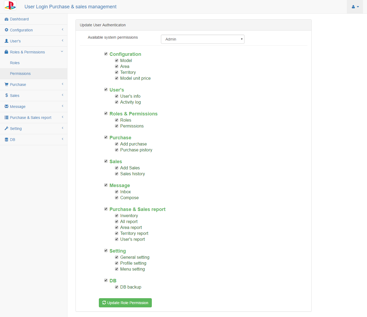Click the Configuration gear icon

point(6,30)
